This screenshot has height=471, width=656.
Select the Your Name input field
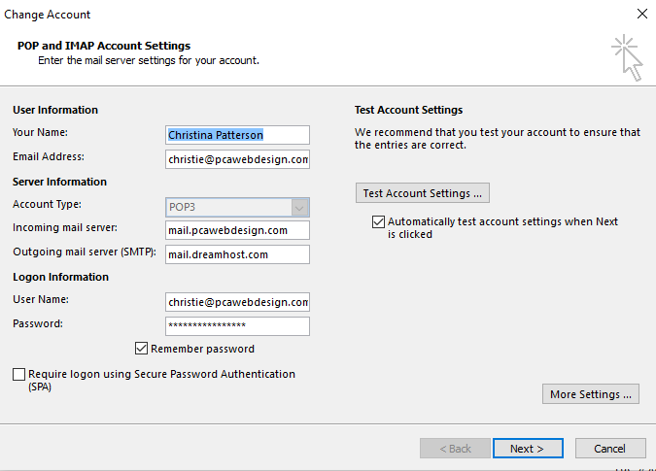click(237, 135)
